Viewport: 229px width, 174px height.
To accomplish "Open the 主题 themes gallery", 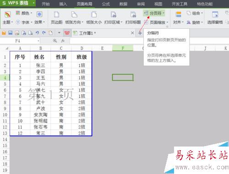I will (x=7, y=18).
